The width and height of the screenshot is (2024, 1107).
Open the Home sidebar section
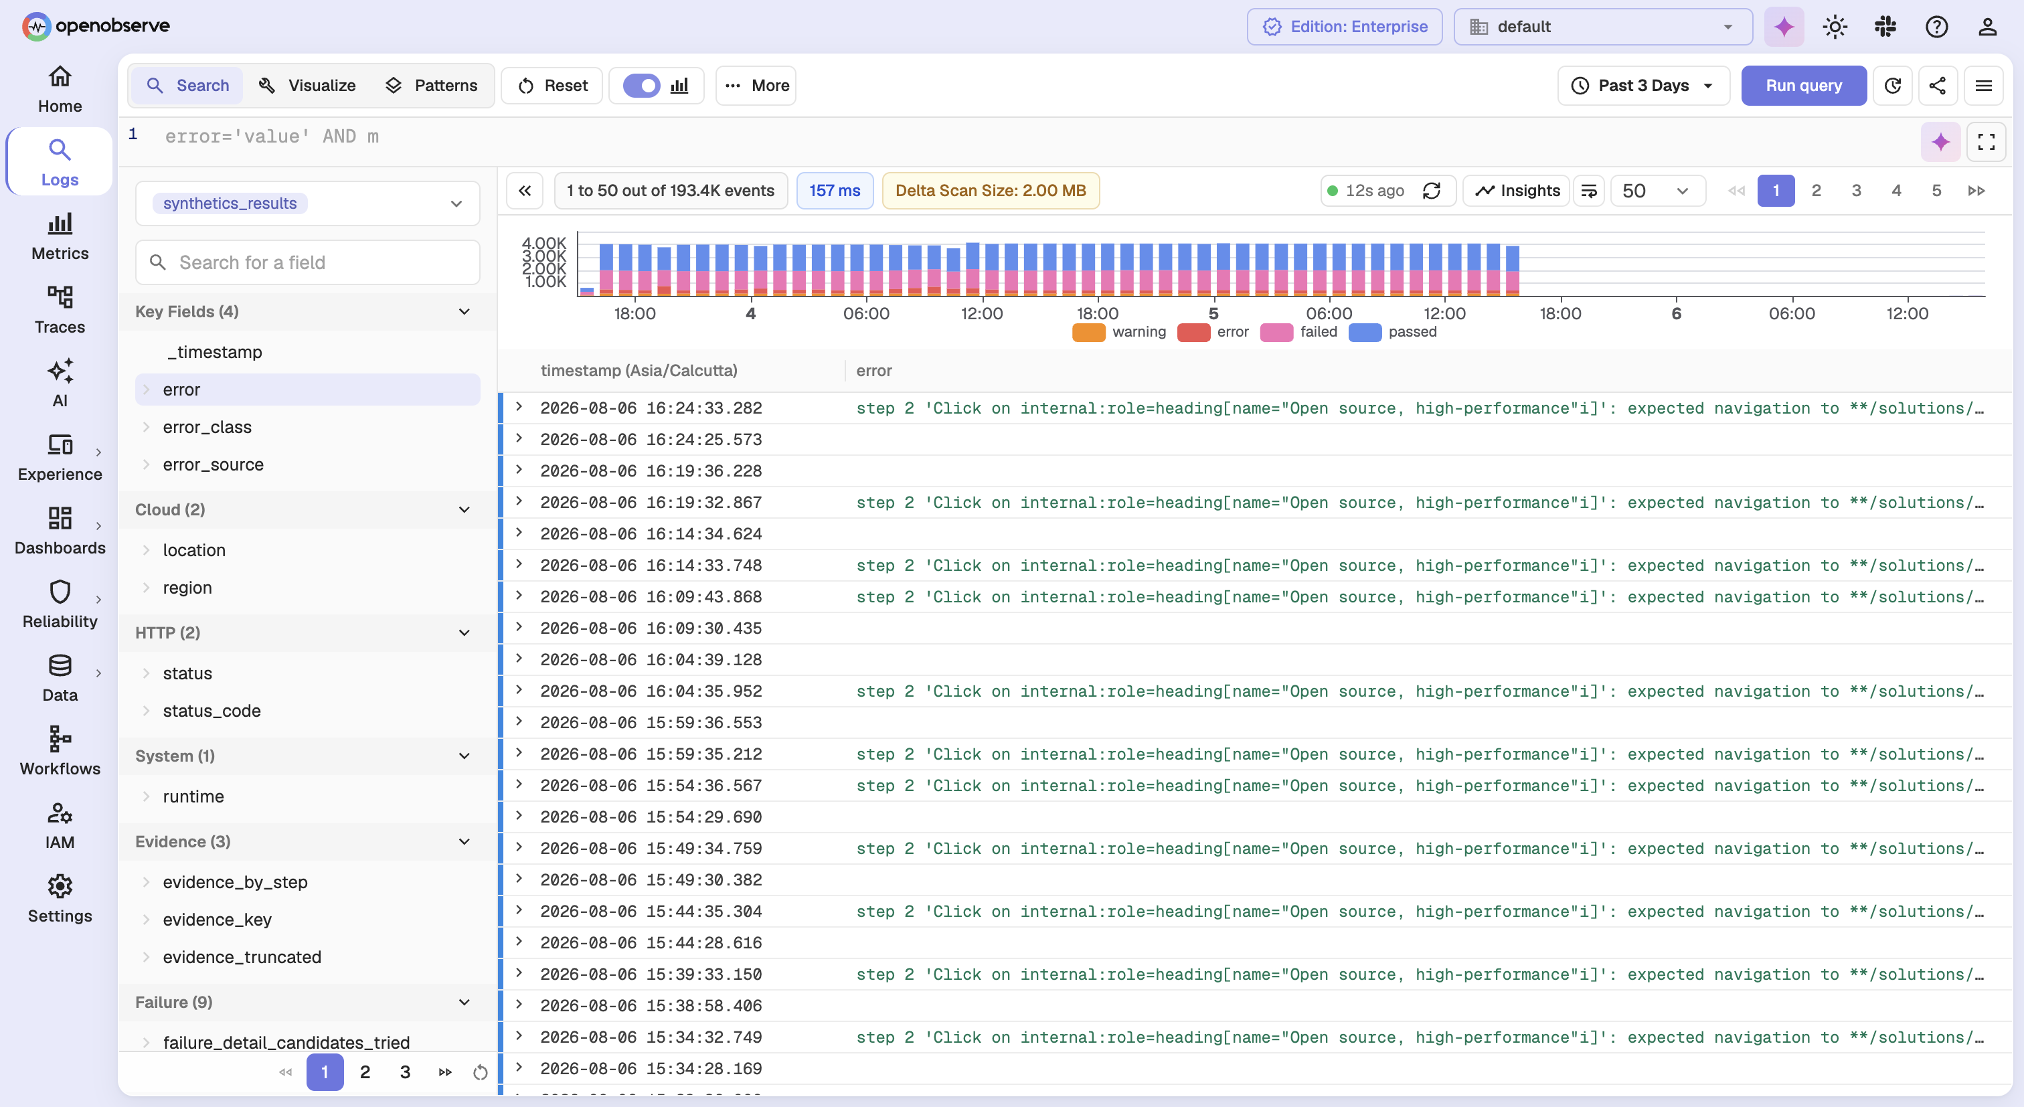tap(60, 90)
